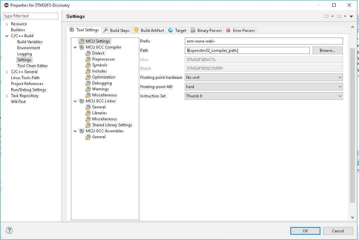This screenshot has height=240, width=359.
Task: Click the Tool Settings tab icon
Action: pos(72,30)
